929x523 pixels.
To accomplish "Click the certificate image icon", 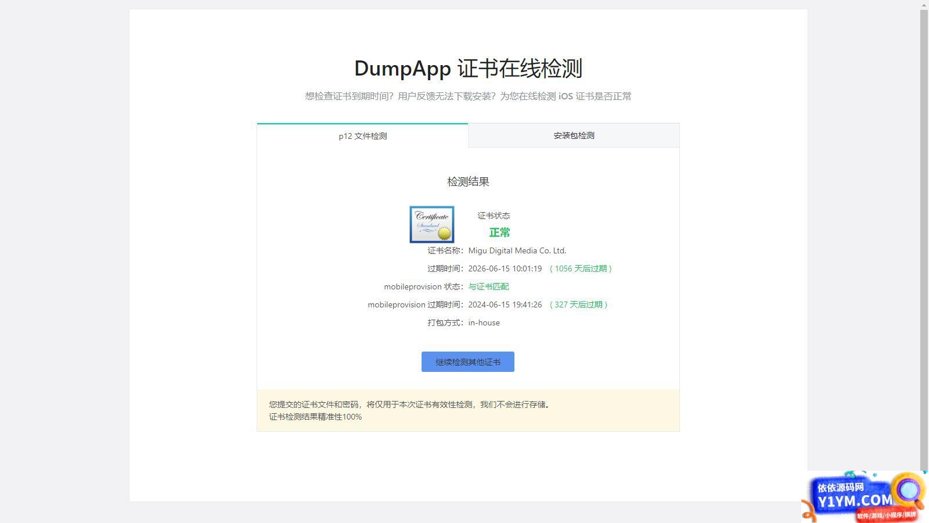I will pos(432,224).
